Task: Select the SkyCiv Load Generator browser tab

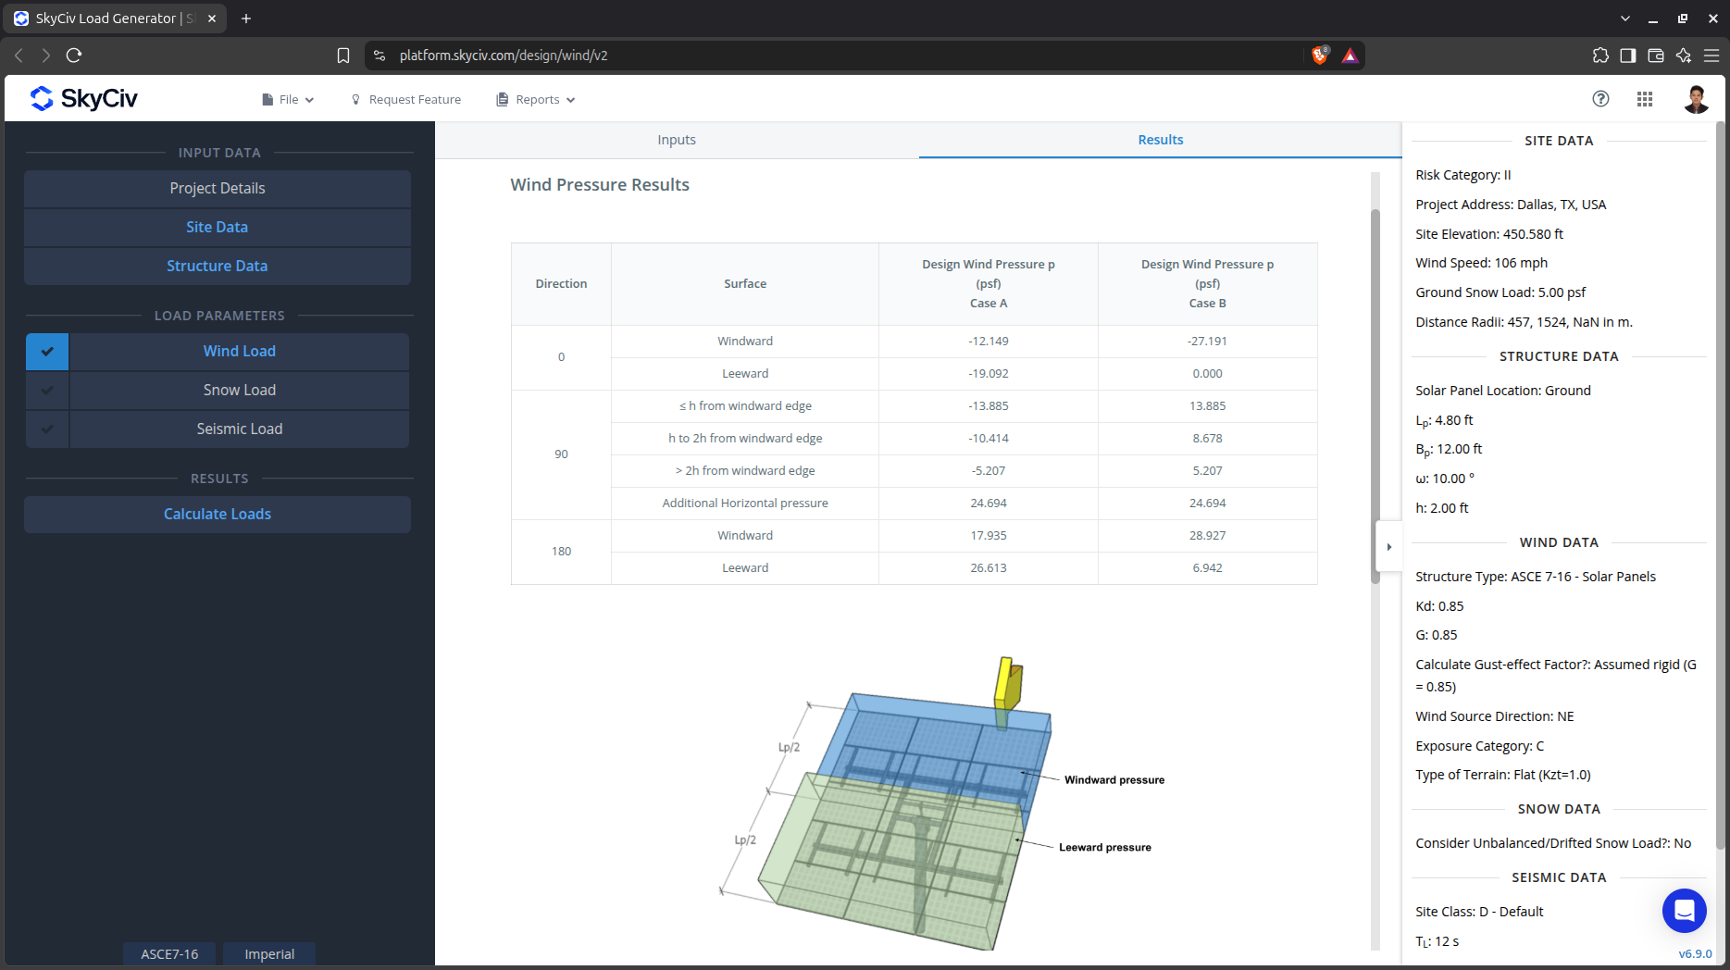Action: tap(116, 19)
